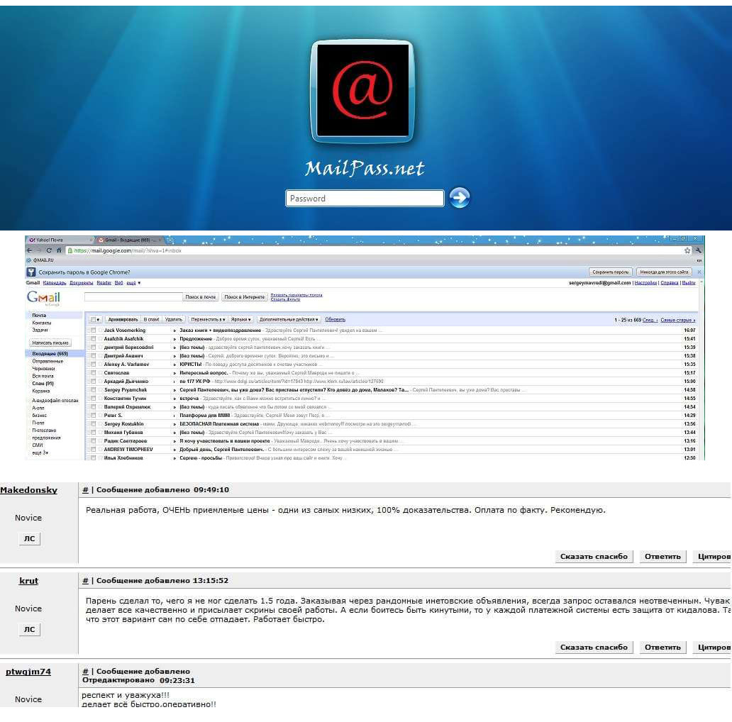Click the red @ MailPass.net logo
The width and height of the screenshot is (732, 722).
point(362,91)
